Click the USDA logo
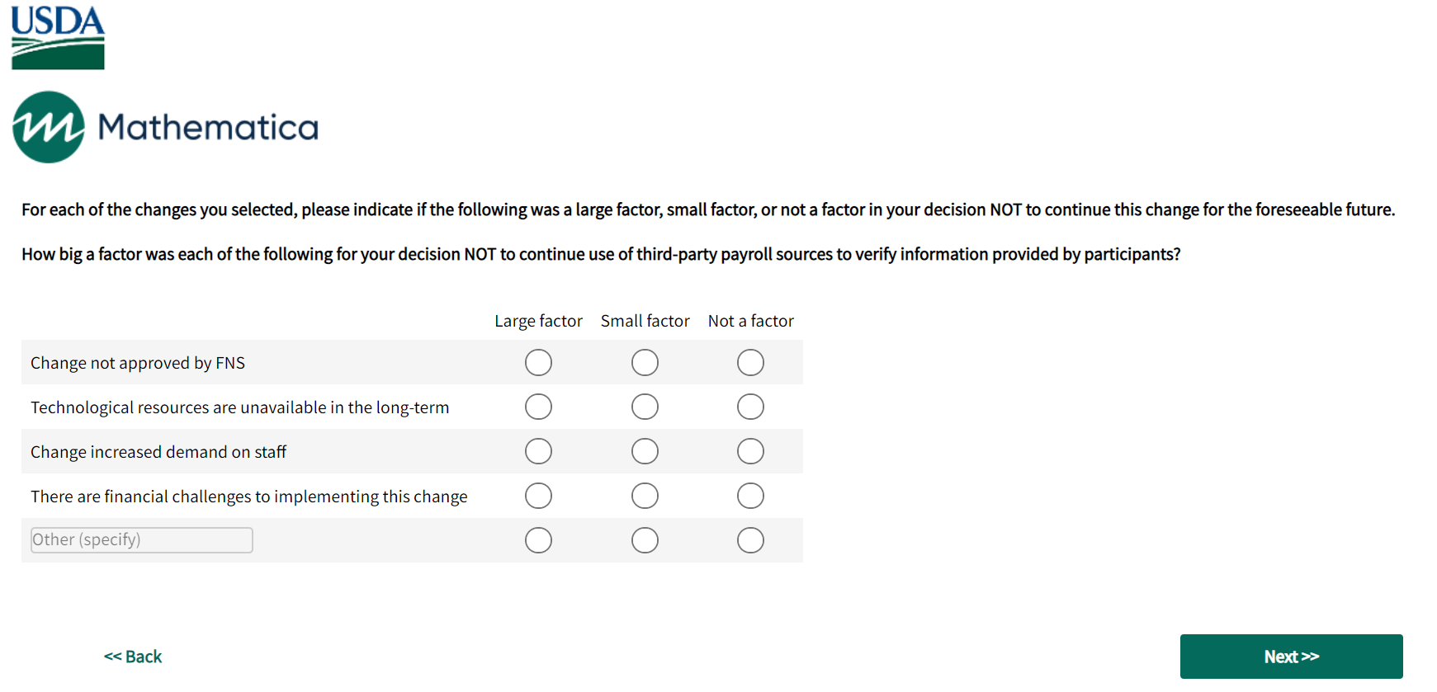Image resolution: width=1437 pixels, height=692 pixels. [58, 37]
